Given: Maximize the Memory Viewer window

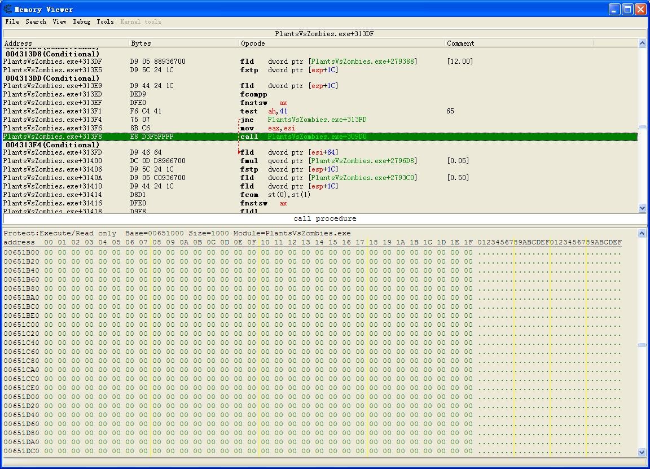Looking at the screenshot, I should [x=627, y=9].
